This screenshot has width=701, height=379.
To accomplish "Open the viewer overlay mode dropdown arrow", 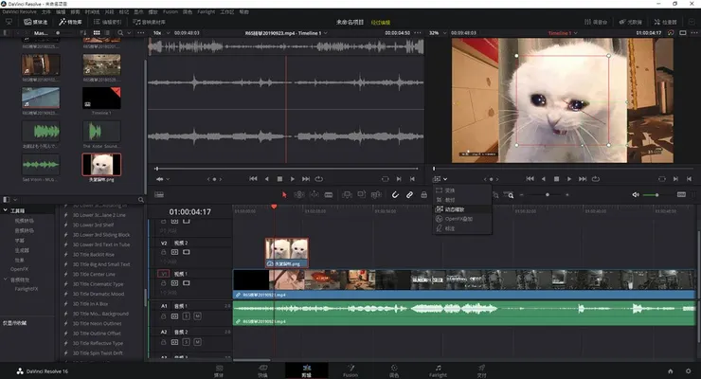I will coord(445,179).
